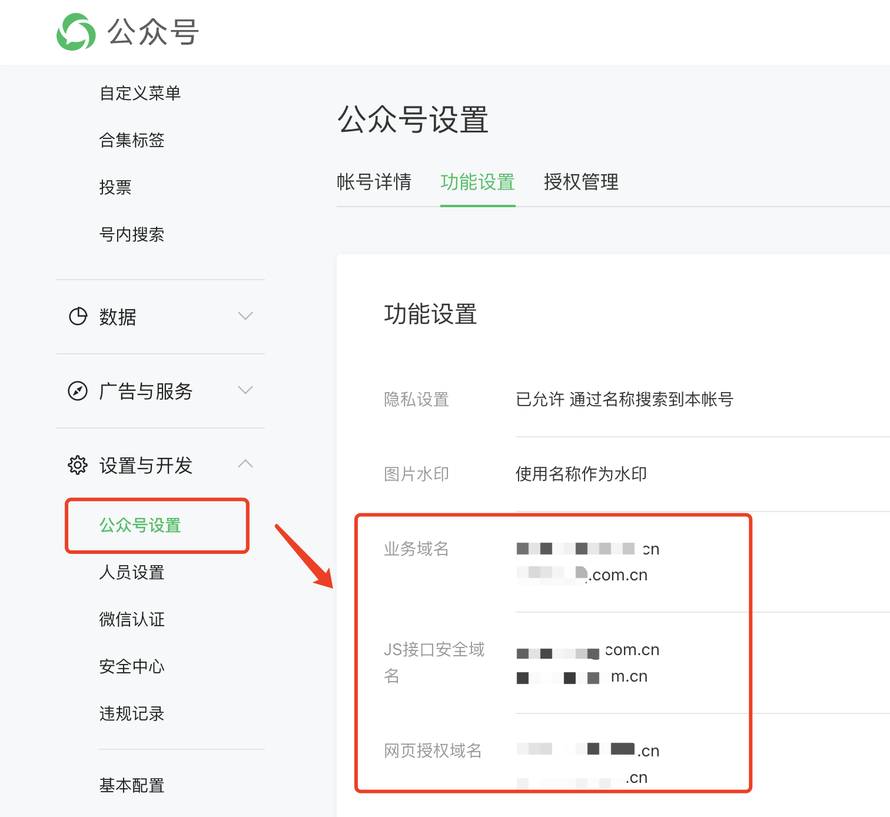The height and width of the screenshot is (817, 890).
Task: Open the 投票 sidebar item
Action: tap(115, 187)
